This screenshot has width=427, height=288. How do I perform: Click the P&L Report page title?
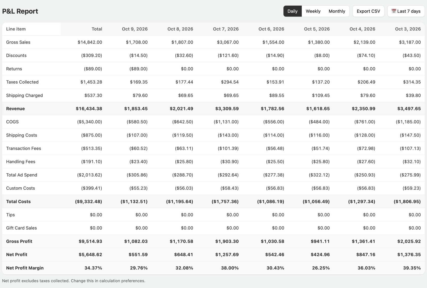20,11
